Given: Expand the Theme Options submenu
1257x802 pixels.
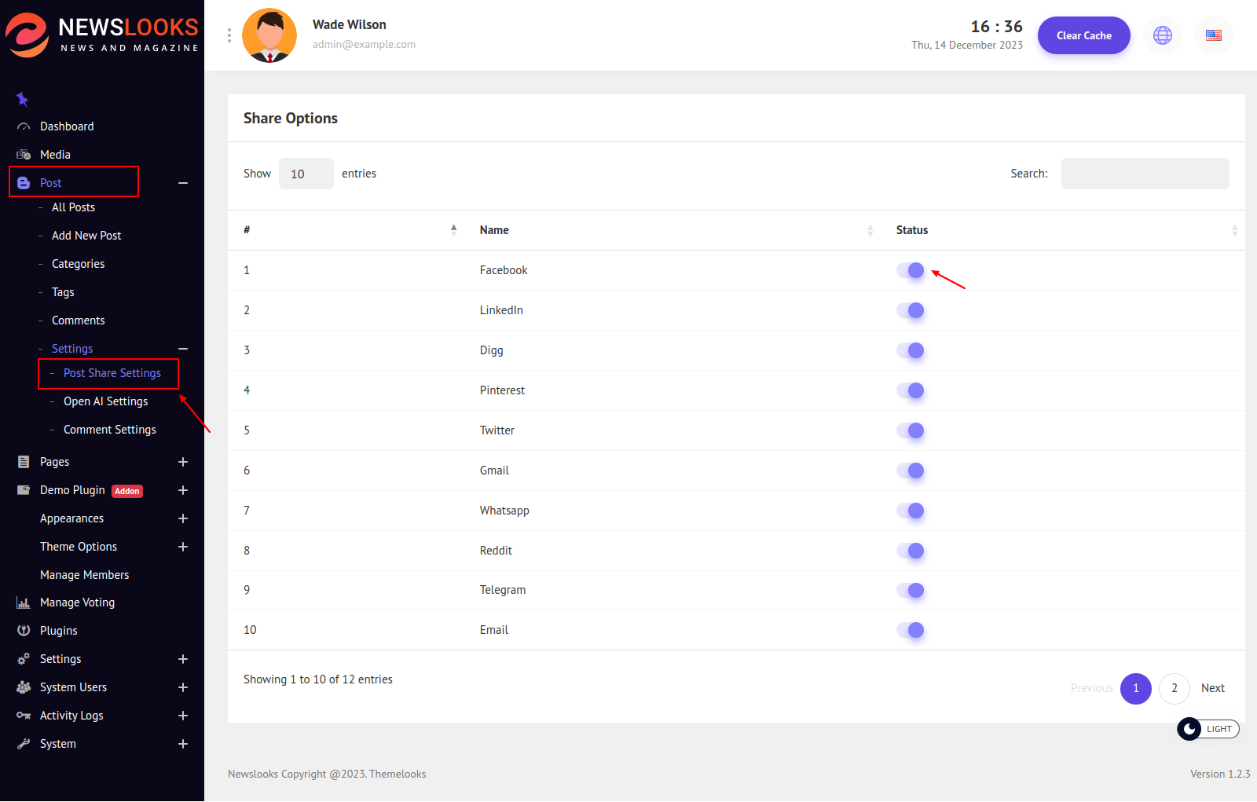Looking at the screenshot, I should (x=183, y=547).
